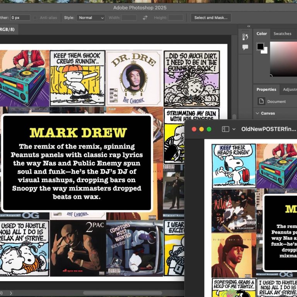Toggle the sidebar icon in the Preview window

click(225, 129)
